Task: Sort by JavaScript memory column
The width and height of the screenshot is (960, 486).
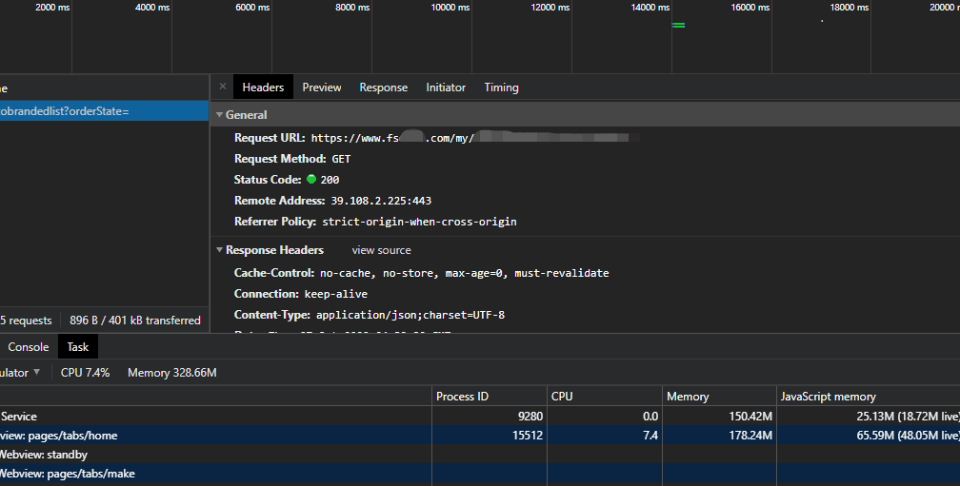Action: (869, 397)
